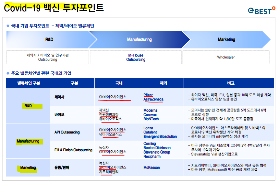Screen dimensions: 278x182
Task: Click the Manufacturing arrow in the value chain banner
Action: (139, 39)
